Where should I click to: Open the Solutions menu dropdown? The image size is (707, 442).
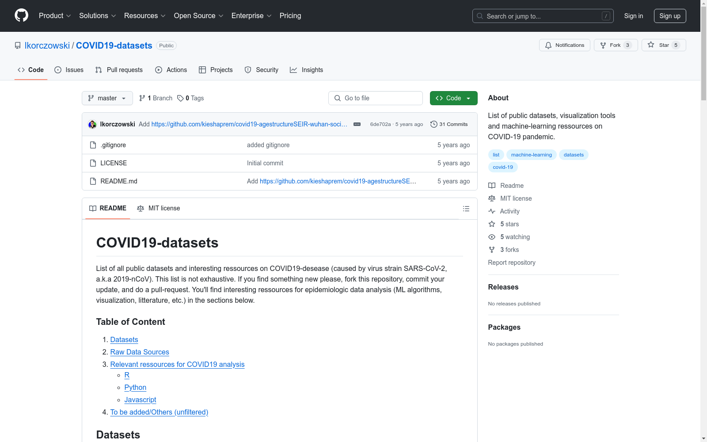click(x=98, y=15)
